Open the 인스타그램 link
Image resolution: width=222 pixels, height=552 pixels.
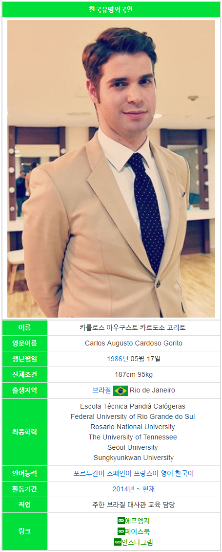click(x=137, y=542)
